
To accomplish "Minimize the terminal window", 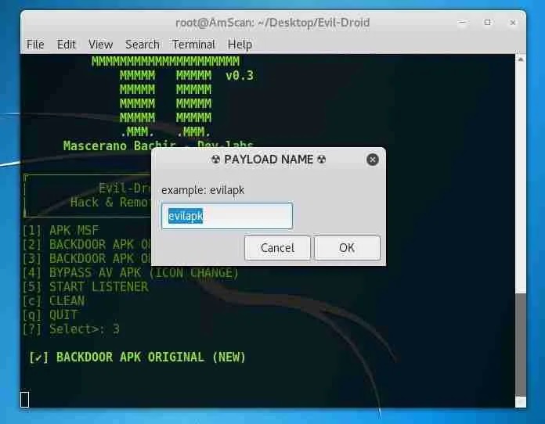I will pos(462,23).
